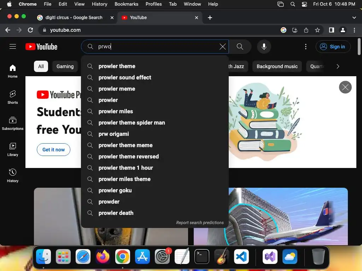Choose suggestion 'prowler sound effect'
The image size is (362, 271).
pos(155,77)
